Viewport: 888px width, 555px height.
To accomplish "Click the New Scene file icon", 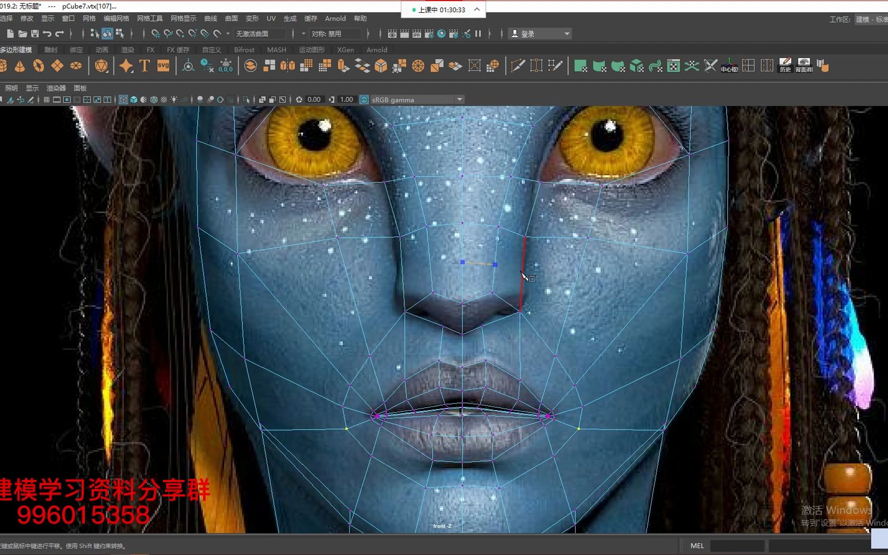I will pos(10,34).
